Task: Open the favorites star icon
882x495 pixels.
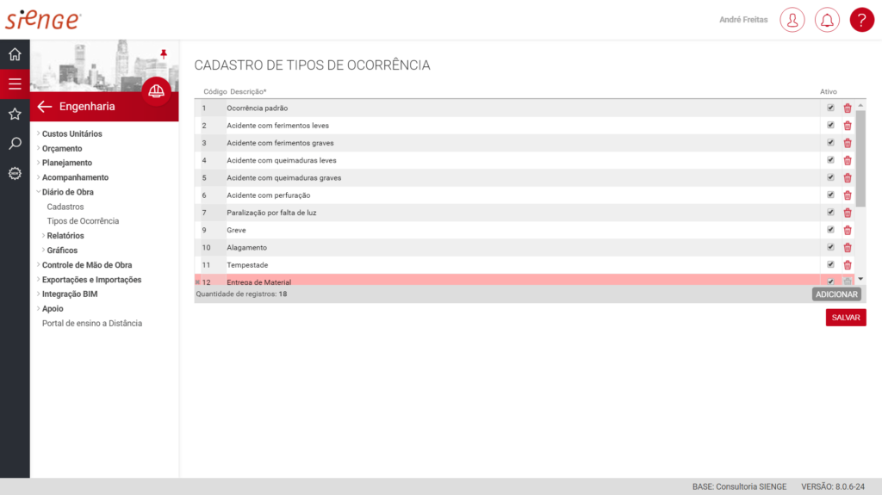Action: coord(15,114)
